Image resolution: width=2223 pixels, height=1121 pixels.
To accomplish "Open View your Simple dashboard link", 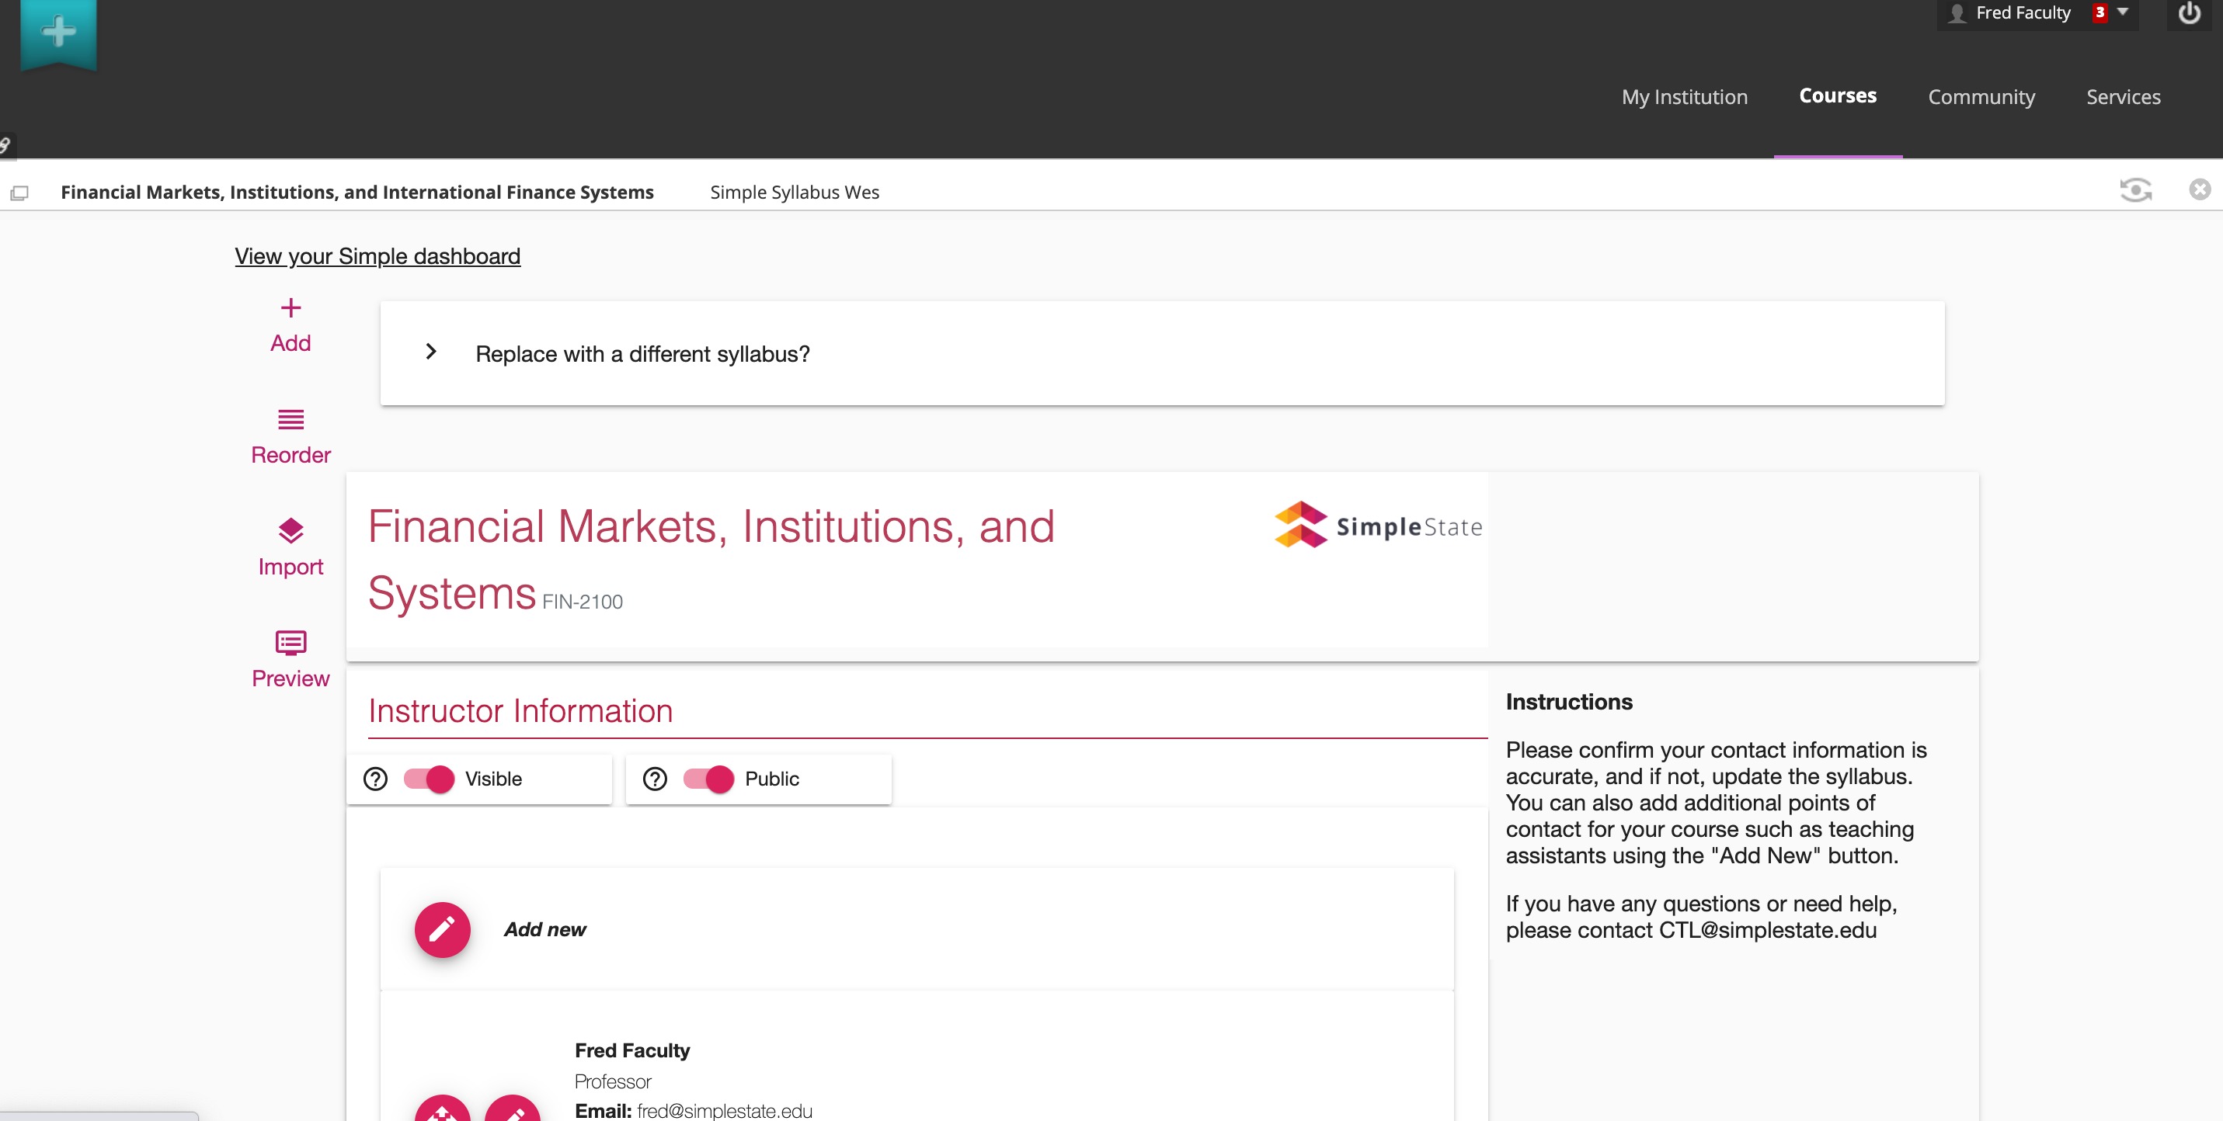I will point(377,256).
